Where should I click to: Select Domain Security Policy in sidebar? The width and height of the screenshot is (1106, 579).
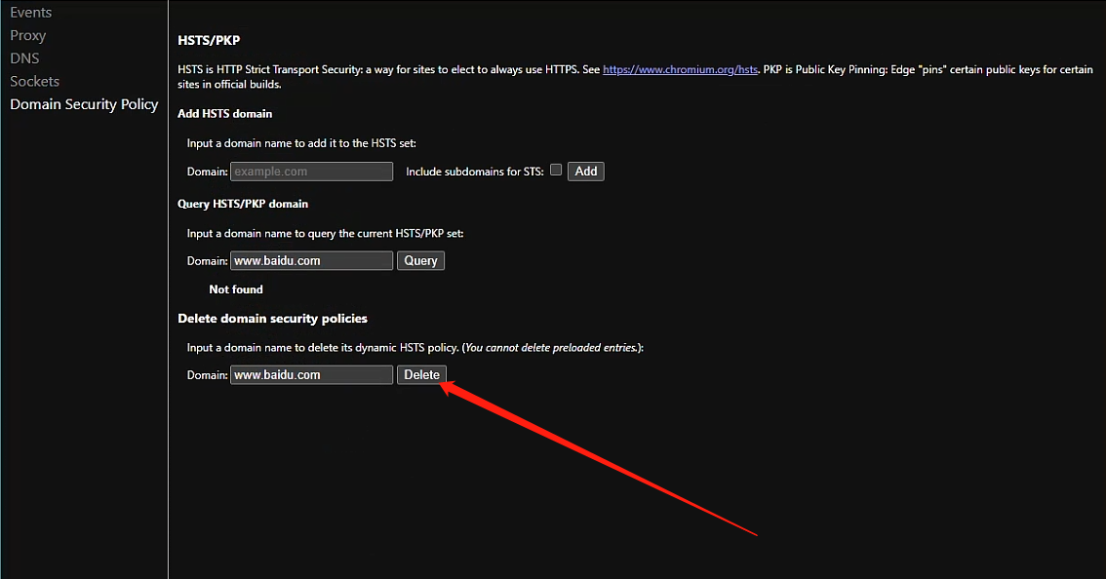[84, 104]
